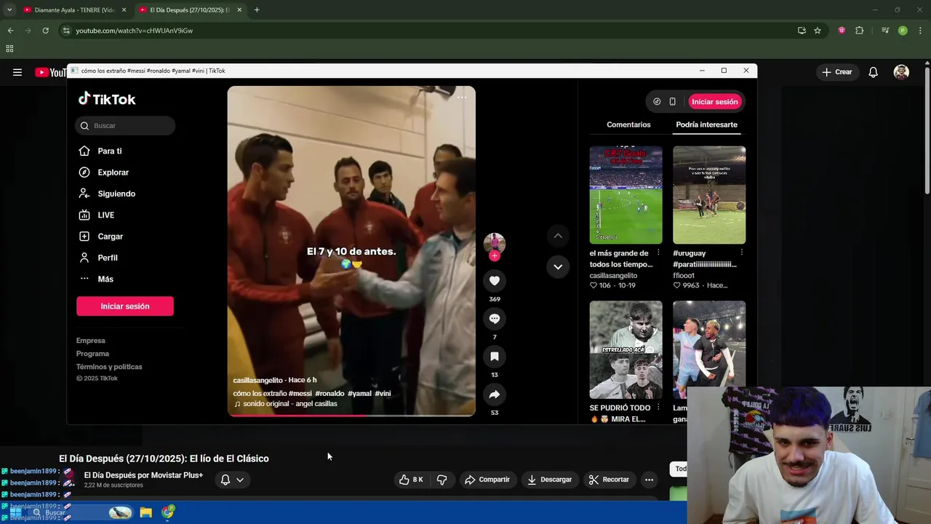Open YouTube account avatar menu
The image size is (931, 524).
[x=901, y=72]
